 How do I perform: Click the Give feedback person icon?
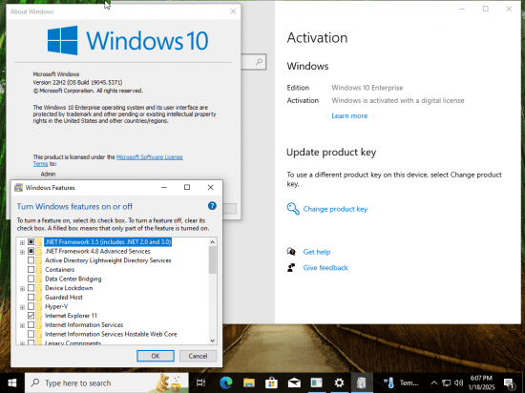pos(291,268)
